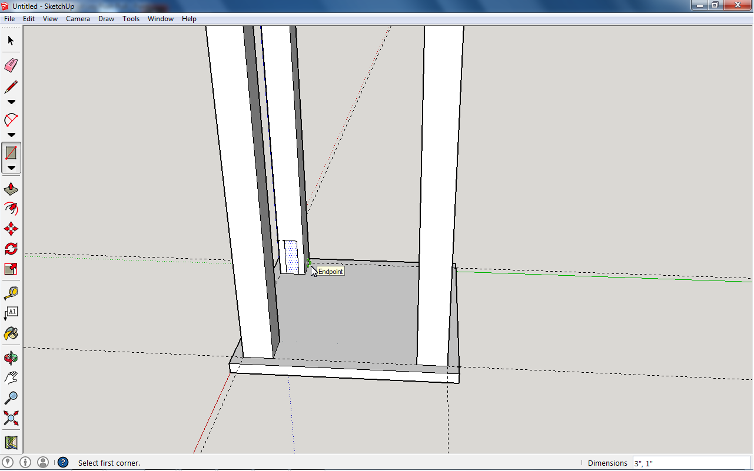Select the Move tool

(11, 229)
